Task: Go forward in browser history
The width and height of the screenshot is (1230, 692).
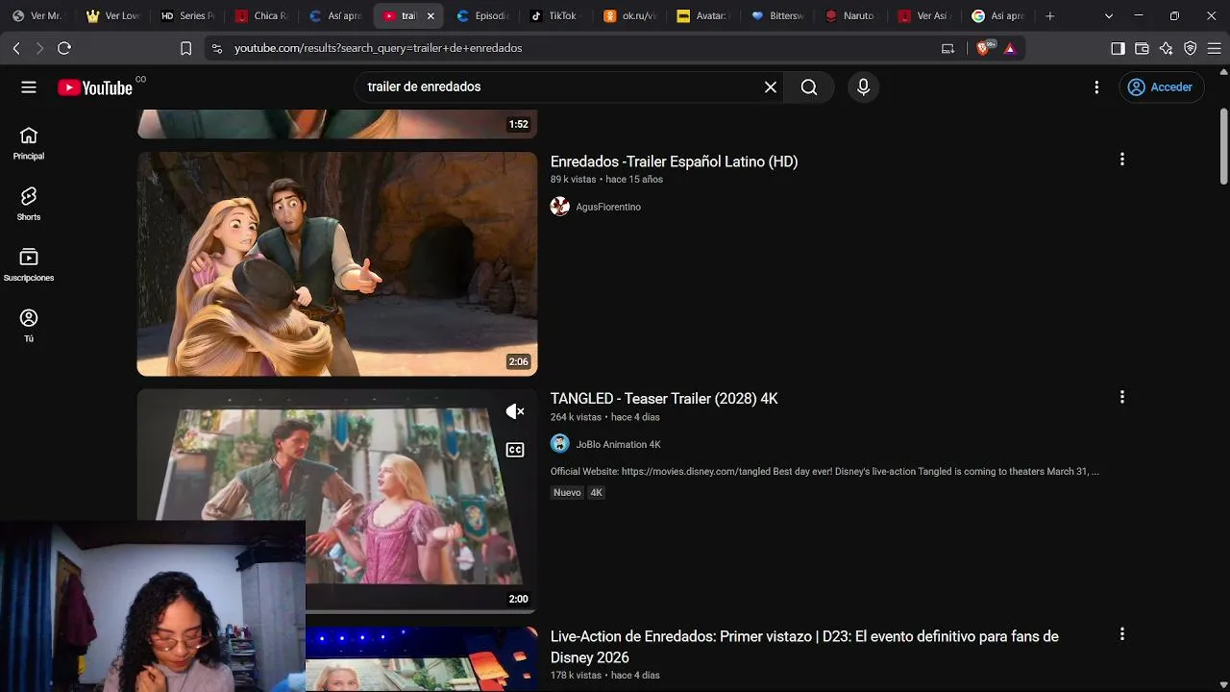Action: 39,48
